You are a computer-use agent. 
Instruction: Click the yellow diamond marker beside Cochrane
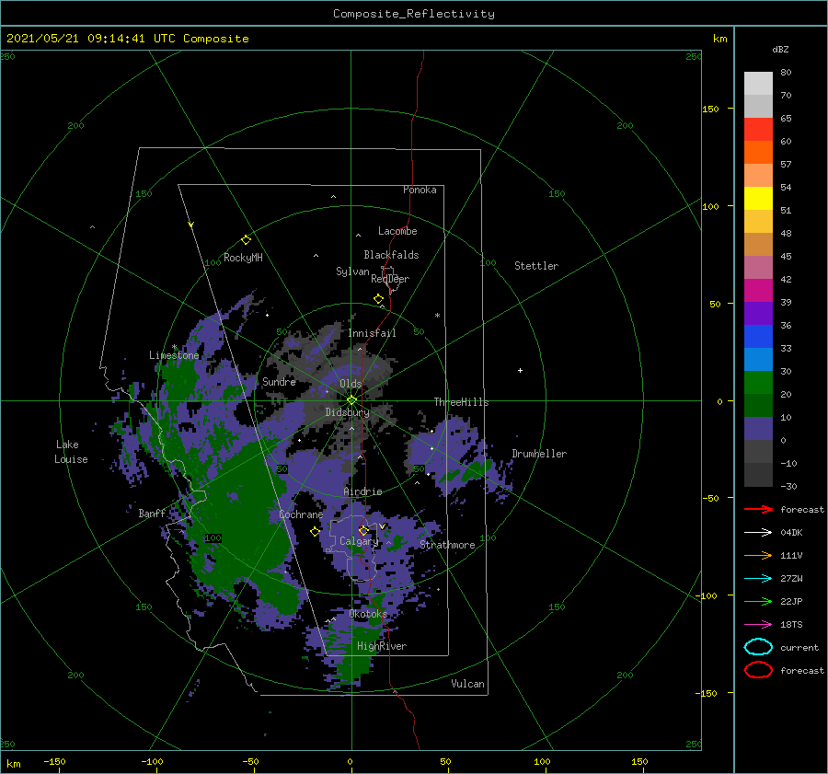pos(315,532)
